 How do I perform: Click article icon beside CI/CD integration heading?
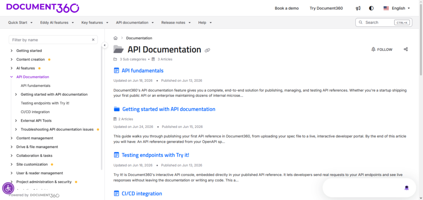[x=116, y=193]
